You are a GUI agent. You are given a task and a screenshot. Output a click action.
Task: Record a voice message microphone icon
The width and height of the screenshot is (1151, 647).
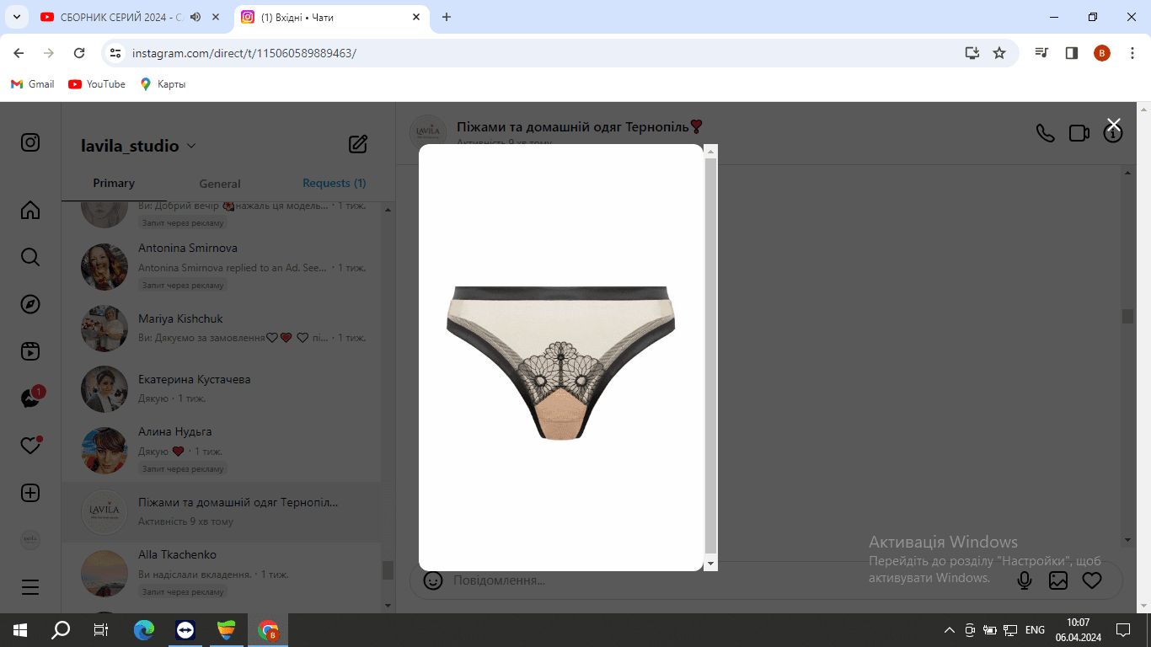[1025, 580]
